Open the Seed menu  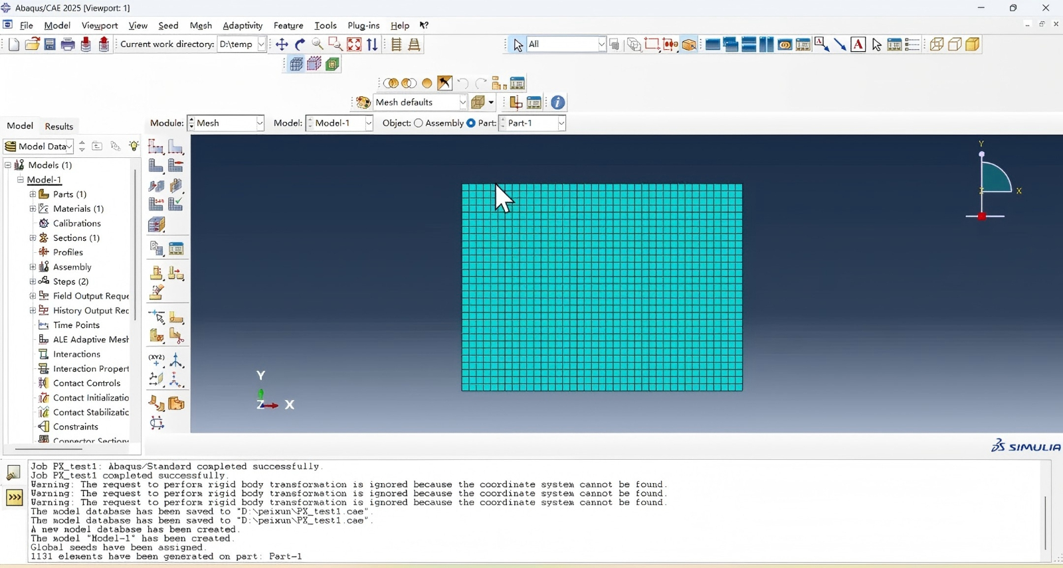pos(168,26)
